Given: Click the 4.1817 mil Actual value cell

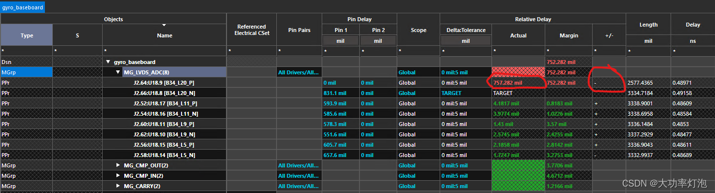Looking at the screenshot, I should point(518,103).
